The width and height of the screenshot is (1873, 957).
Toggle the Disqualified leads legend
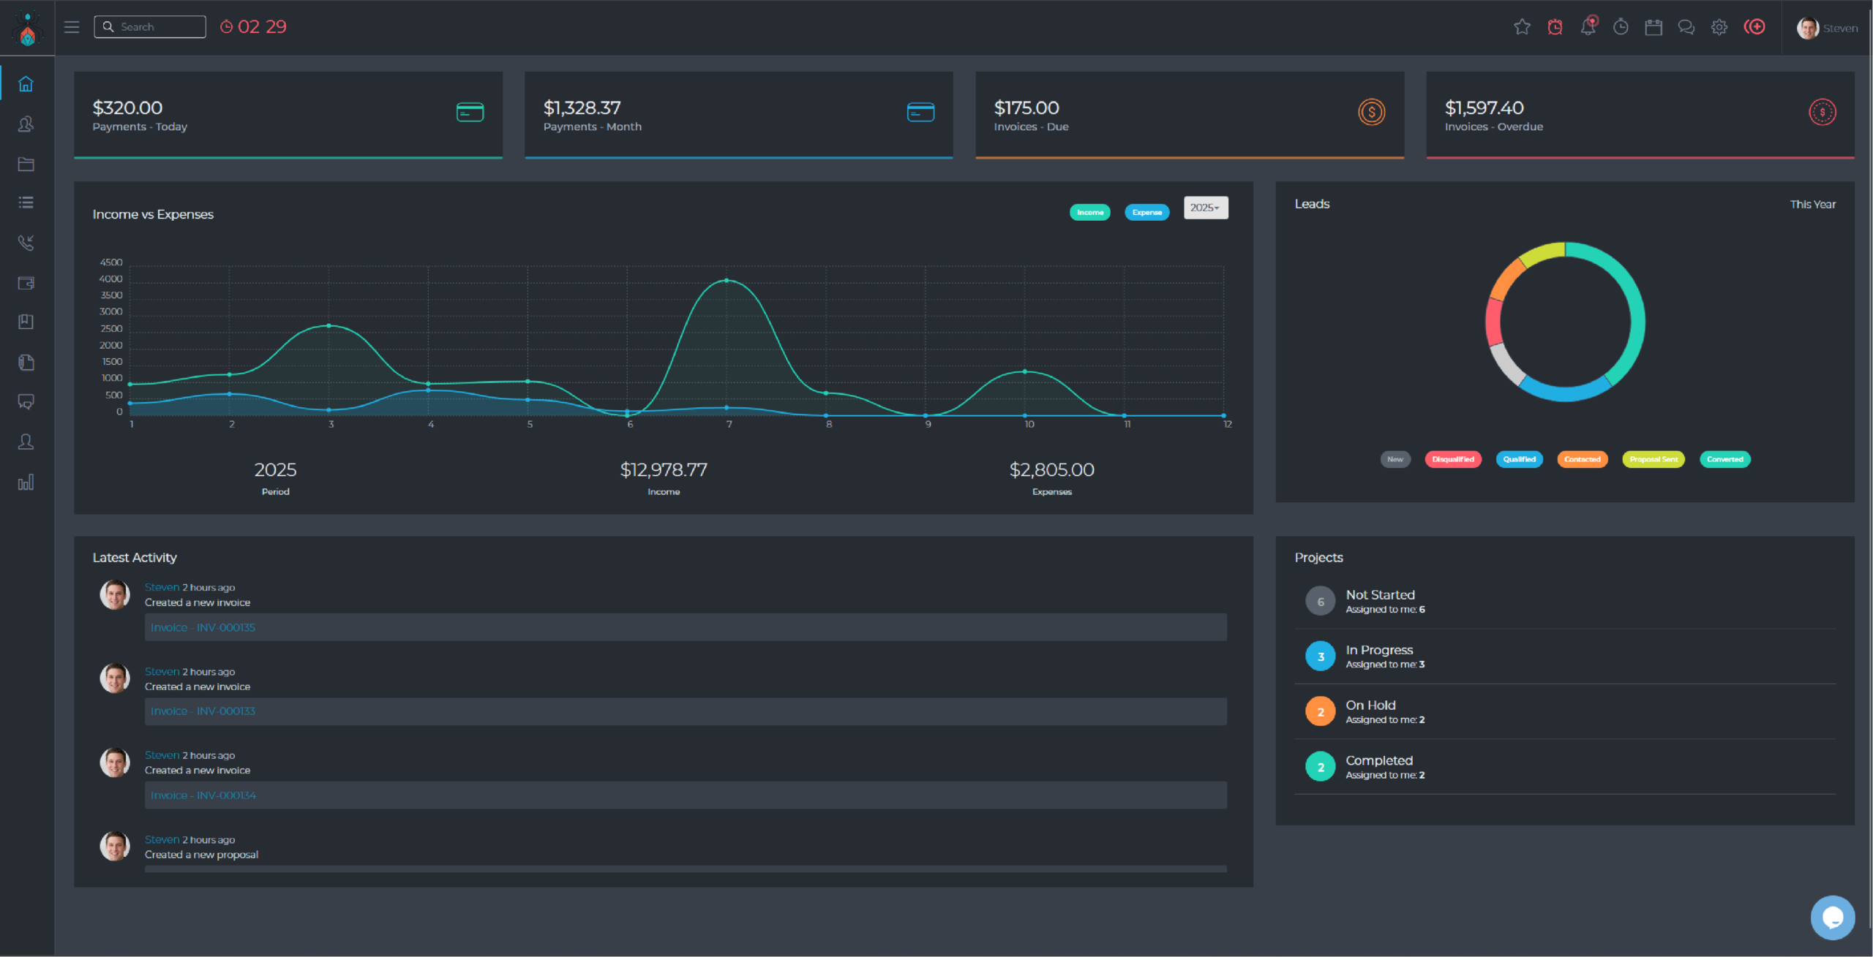tap(1453, 459)
